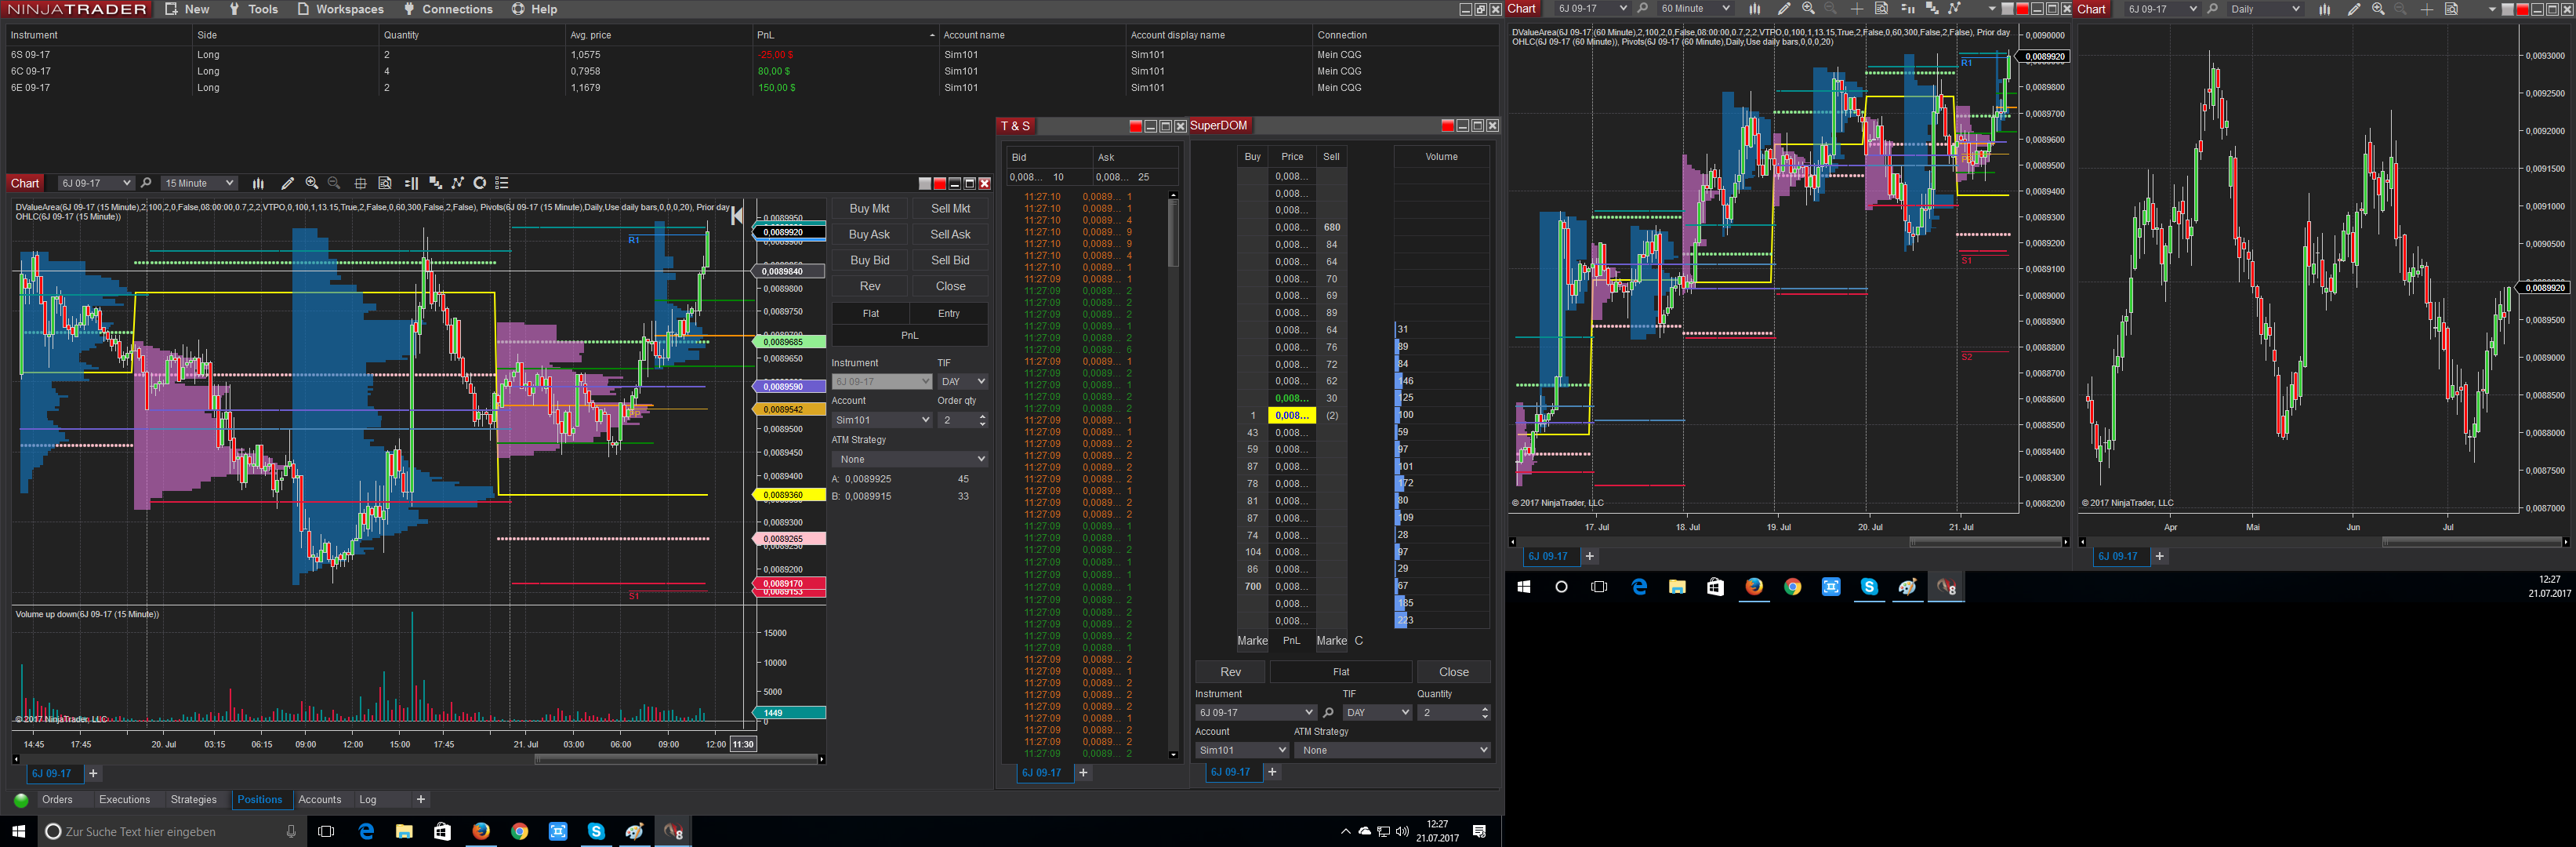
Task: Increase the SuperDOM Quantity stepper
Action: [1484, 709]
